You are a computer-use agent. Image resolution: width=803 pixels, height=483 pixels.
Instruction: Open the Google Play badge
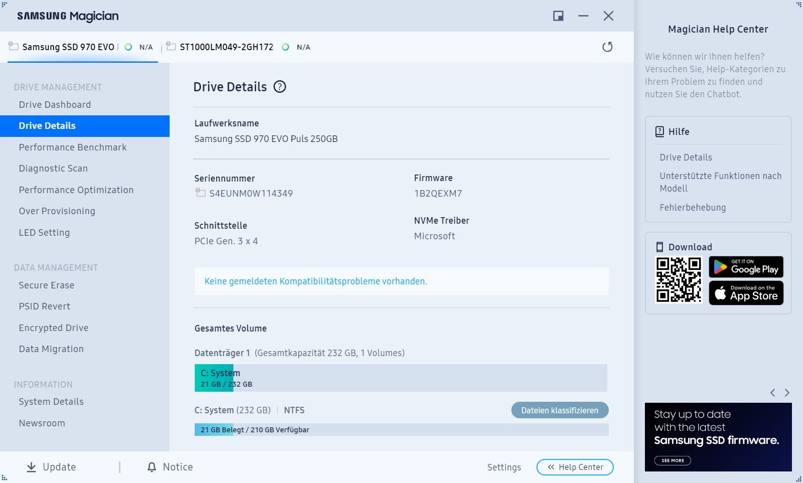(746, 267)
